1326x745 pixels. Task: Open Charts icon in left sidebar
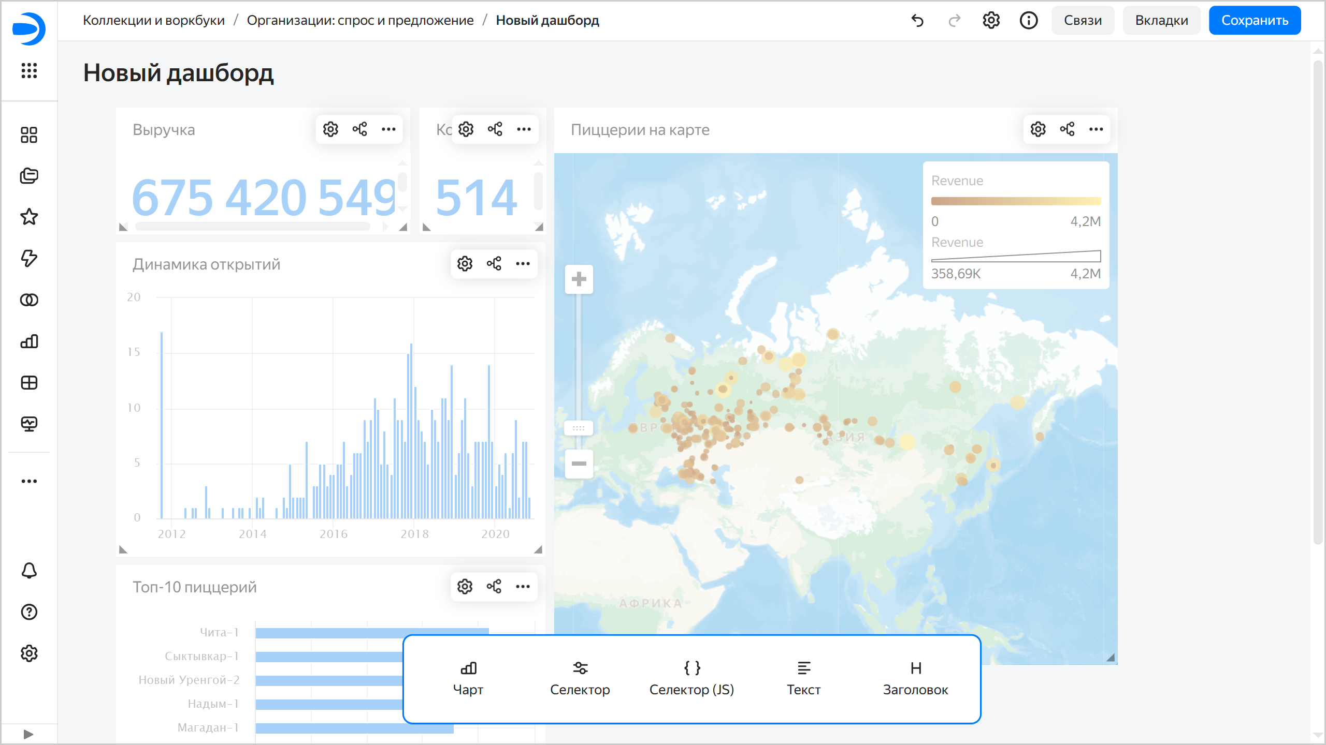(x=29, y=341)
